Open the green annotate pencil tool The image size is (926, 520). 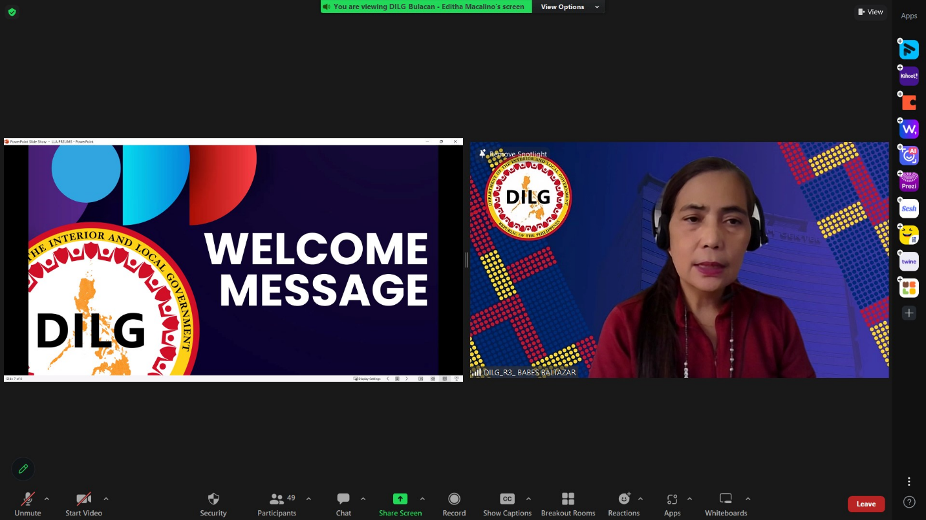23,468
